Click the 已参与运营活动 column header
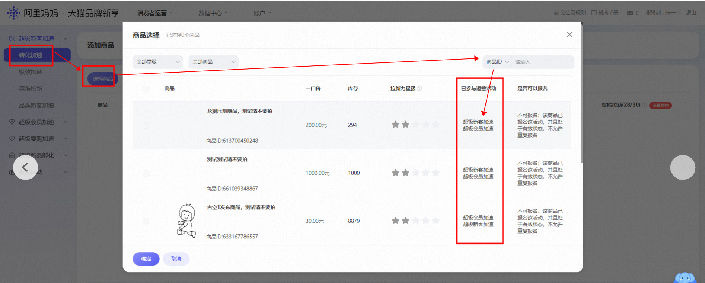 tap(479, 89)
